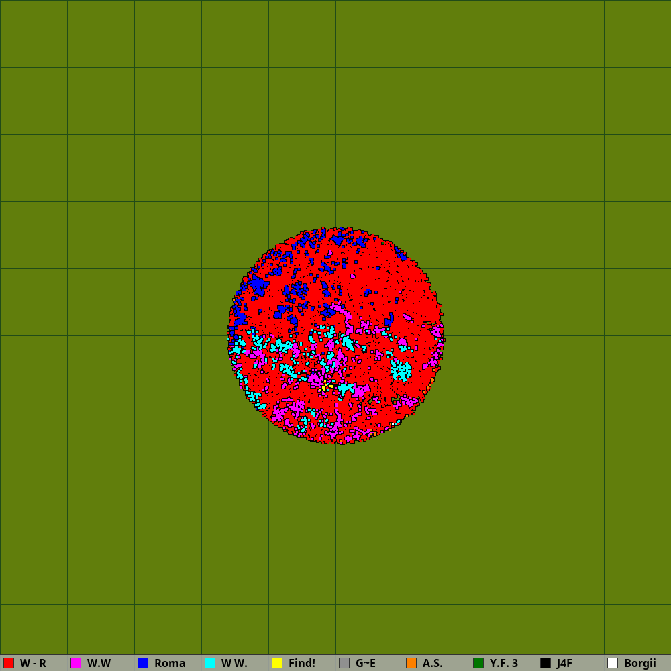Select the 'J4F' legend label
The width and height of the screenshot is (671, 671).
[x=564, y=664]
